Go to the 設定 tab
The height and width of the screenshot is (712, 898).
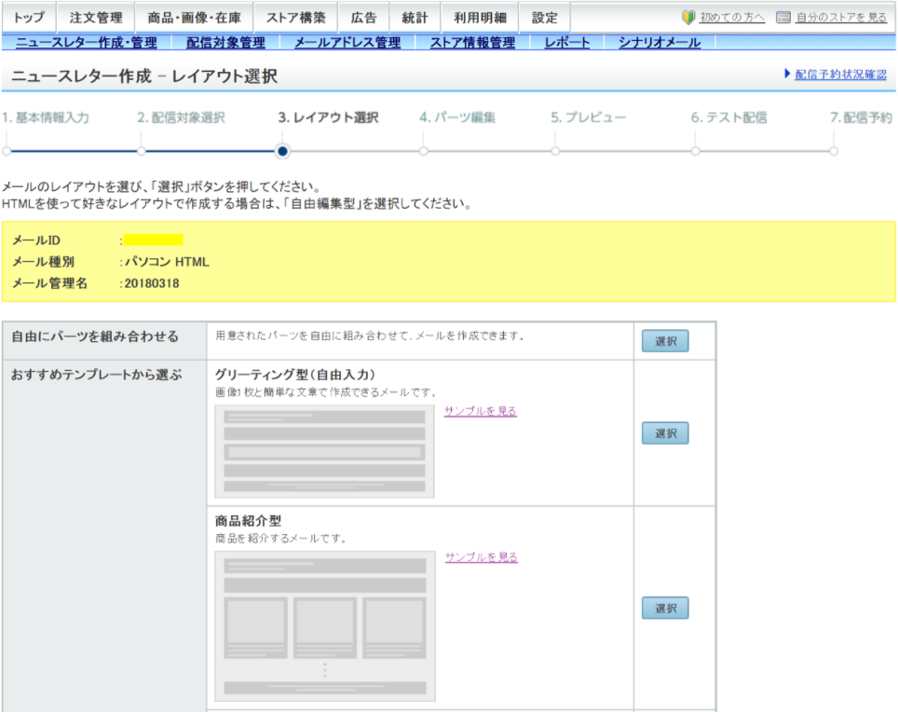(545, 18)
